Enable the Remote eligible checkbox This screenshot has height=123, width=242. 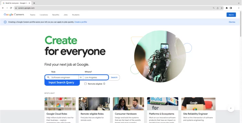pos(85,84)
